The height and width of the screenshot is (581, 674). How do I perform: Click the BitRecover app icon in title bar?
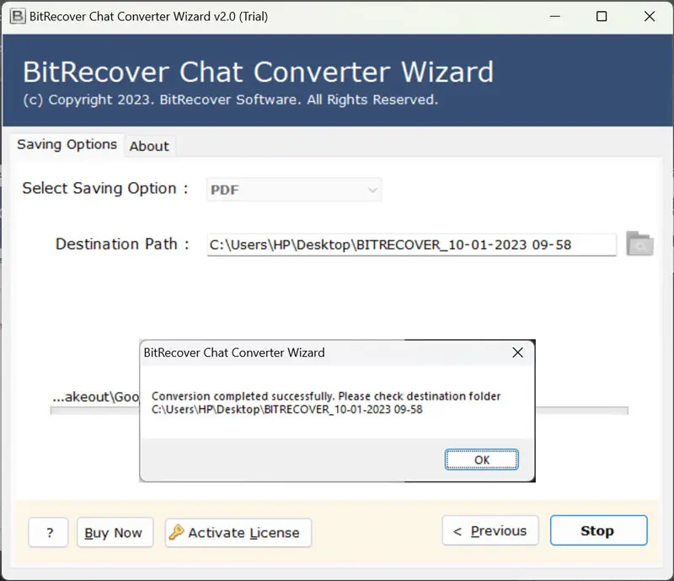pyautogui.click(x=17, y=16)
